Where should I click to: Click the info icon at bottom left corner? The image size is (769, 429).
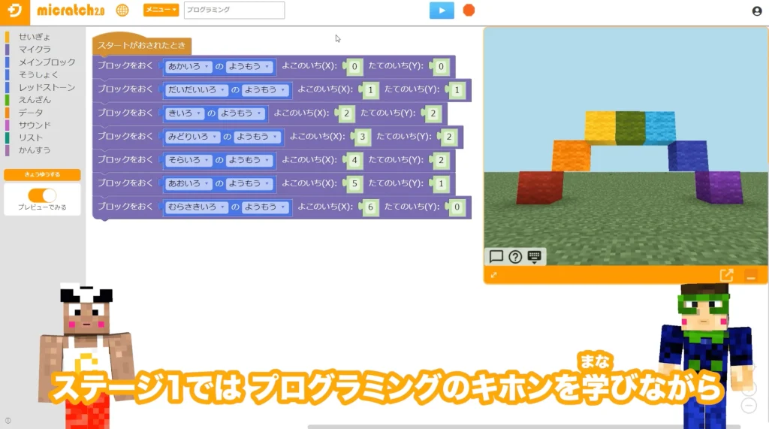(8, 421)
